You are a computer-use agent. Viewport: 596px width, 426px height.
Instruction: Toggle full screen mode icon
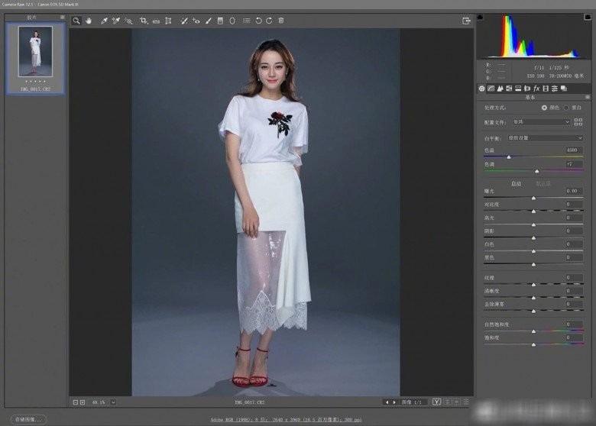coord(466,21)
